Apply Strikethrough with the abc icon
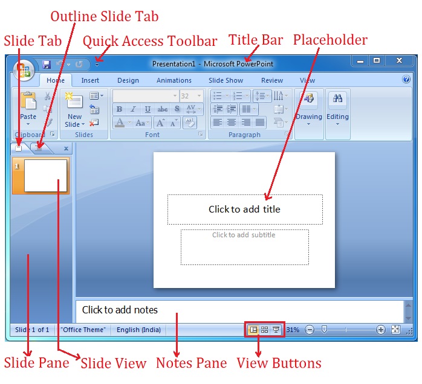This screenshot has height=384, width=422. pos(162,109)
